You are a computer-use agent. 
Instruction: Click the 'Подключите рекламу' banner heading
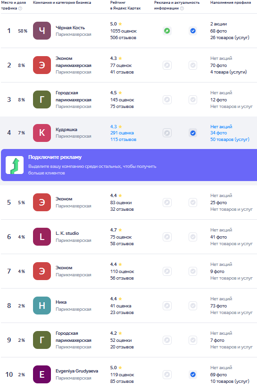coord(55,157)
